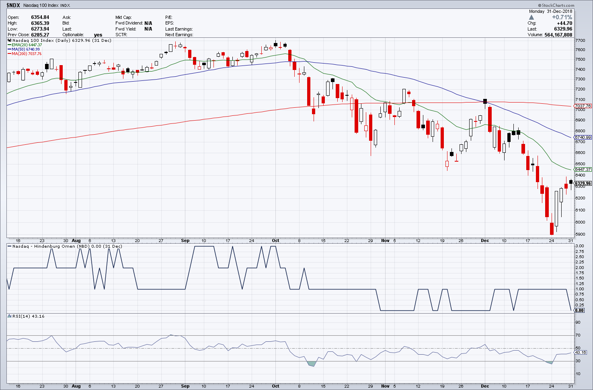Click the Open value 6354.84
Image resolution: width=593 pixels, height=390 pixels.
[40, 17]
